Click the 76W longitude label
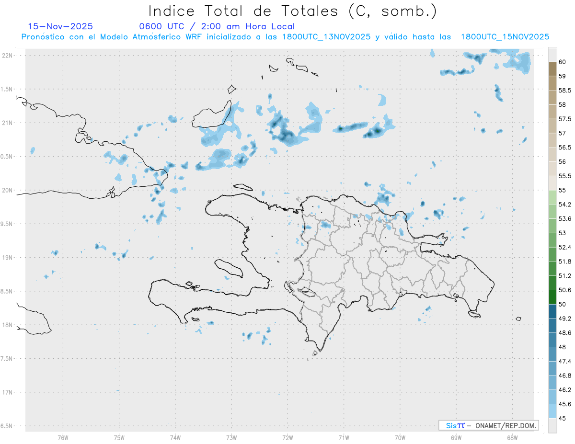Viewport: 575px width, 444px height. [x=63, y=438]
